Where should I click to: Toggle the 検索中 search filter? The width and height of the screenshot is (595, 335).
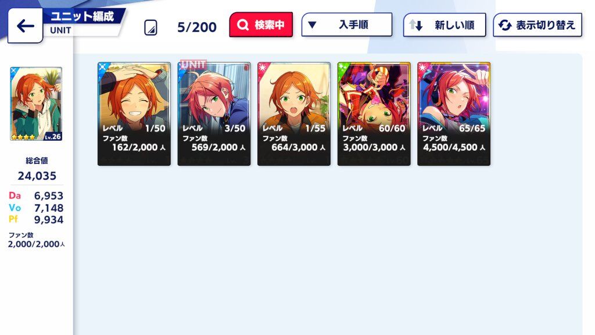click(261, 24)
